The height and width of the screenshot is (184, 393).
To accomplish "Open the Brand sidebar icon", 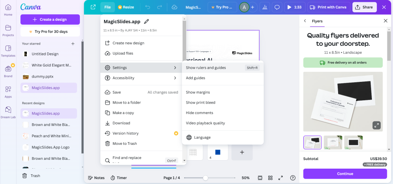I will pyautogui.click(x=8, y=72).
